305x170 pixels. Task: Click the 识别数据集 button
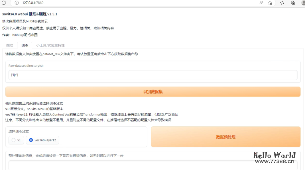point(153,92)
